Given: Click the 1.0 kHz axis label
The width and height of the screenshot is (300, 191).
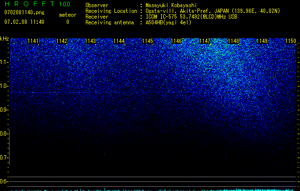Looking at the screenshot, I should coord(4,86).
